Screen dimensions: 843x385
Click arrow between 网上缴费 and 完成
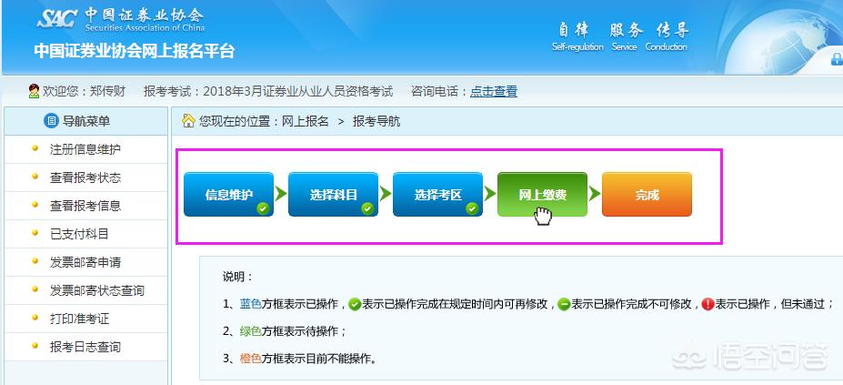595,194
